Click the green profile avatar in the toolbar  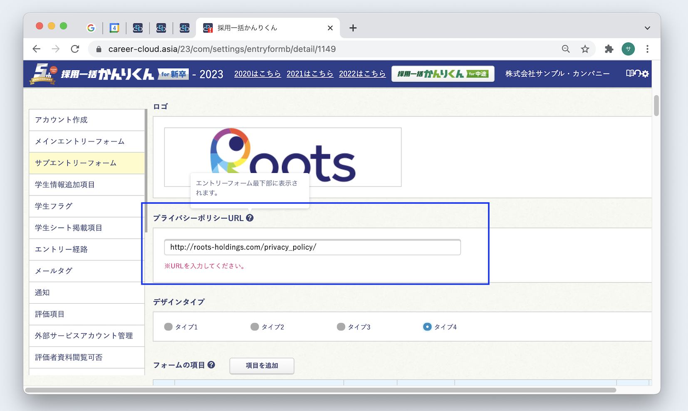(628, 49)
